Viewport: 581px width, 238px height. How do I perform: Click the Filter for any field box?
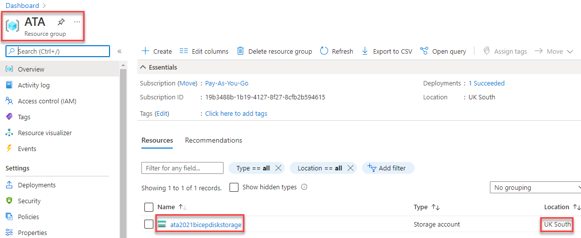coord(182,168)
